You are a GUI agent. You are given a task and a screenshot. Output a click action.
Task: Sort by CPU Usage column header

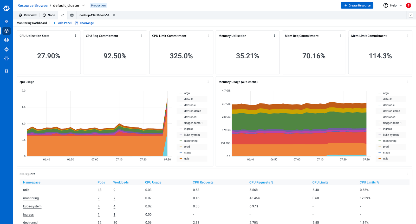[x=153, y=183]
